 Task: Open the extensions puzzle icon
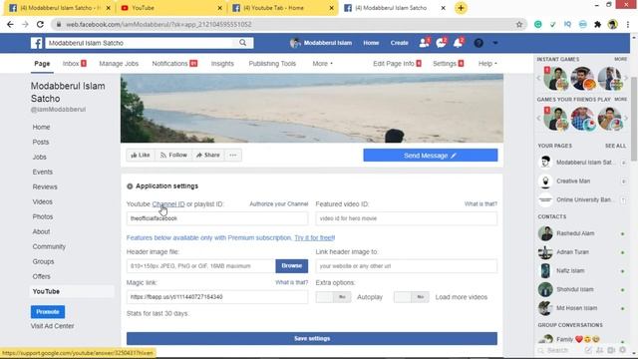(x=597, y=24)
